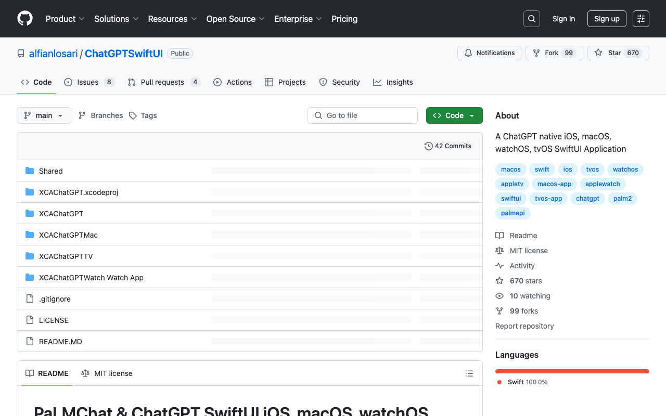Select the Code repository tab
The height and width of the screenshot is (416, 666).
click(36, 82)
